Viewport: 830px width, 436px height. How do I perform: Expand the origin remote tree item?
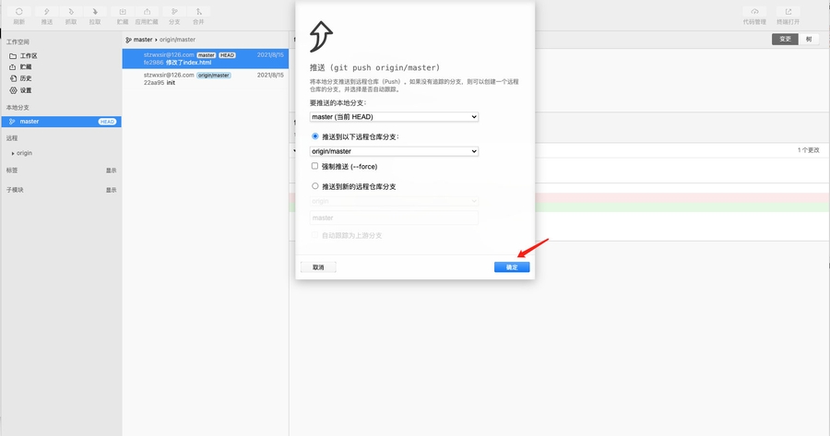pos(13,153)
